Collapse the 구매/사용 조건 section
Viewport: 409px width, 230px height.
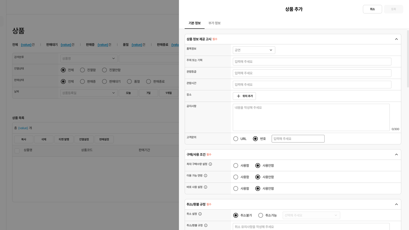396,155
